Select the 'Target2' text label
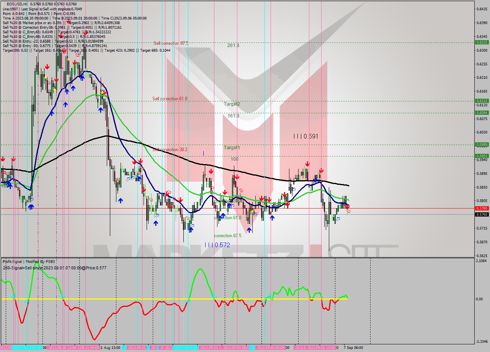Viewport: 490px width, 352px height. 232,104
